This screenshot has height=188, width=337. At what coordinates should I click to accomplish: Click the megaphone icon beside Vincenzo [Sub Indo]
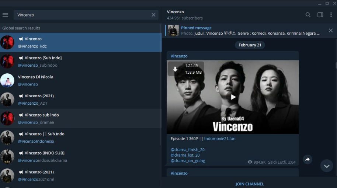(21, 58)
